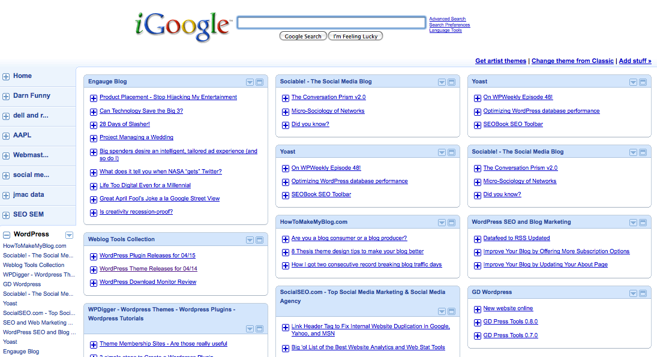This screenshot has height=357, width=657.
Task: Click the Add stuff » link
Action: (x=635, y=61)
